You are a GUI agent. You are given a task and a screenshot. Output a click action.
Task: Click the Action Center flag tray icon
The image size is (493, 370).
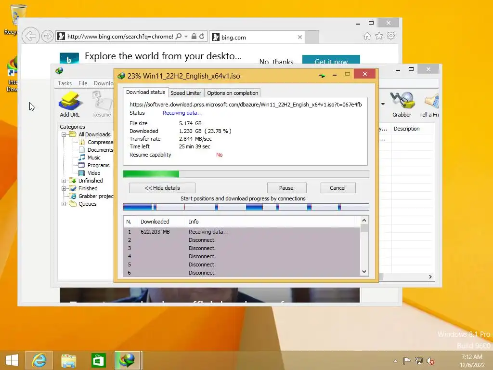(407, 360)
